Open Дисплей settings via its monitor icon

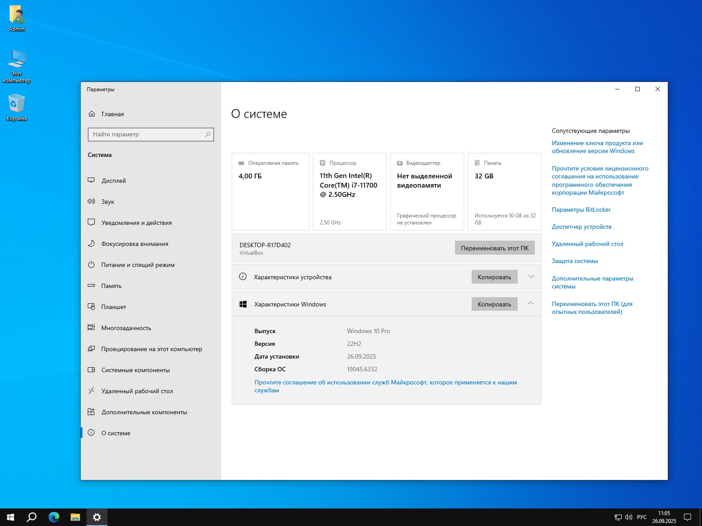(91, 181)
